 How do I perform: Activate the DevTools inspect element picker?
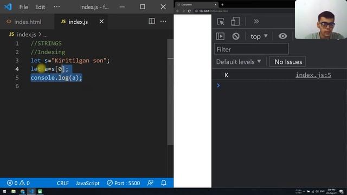click(x=221, y=22)
